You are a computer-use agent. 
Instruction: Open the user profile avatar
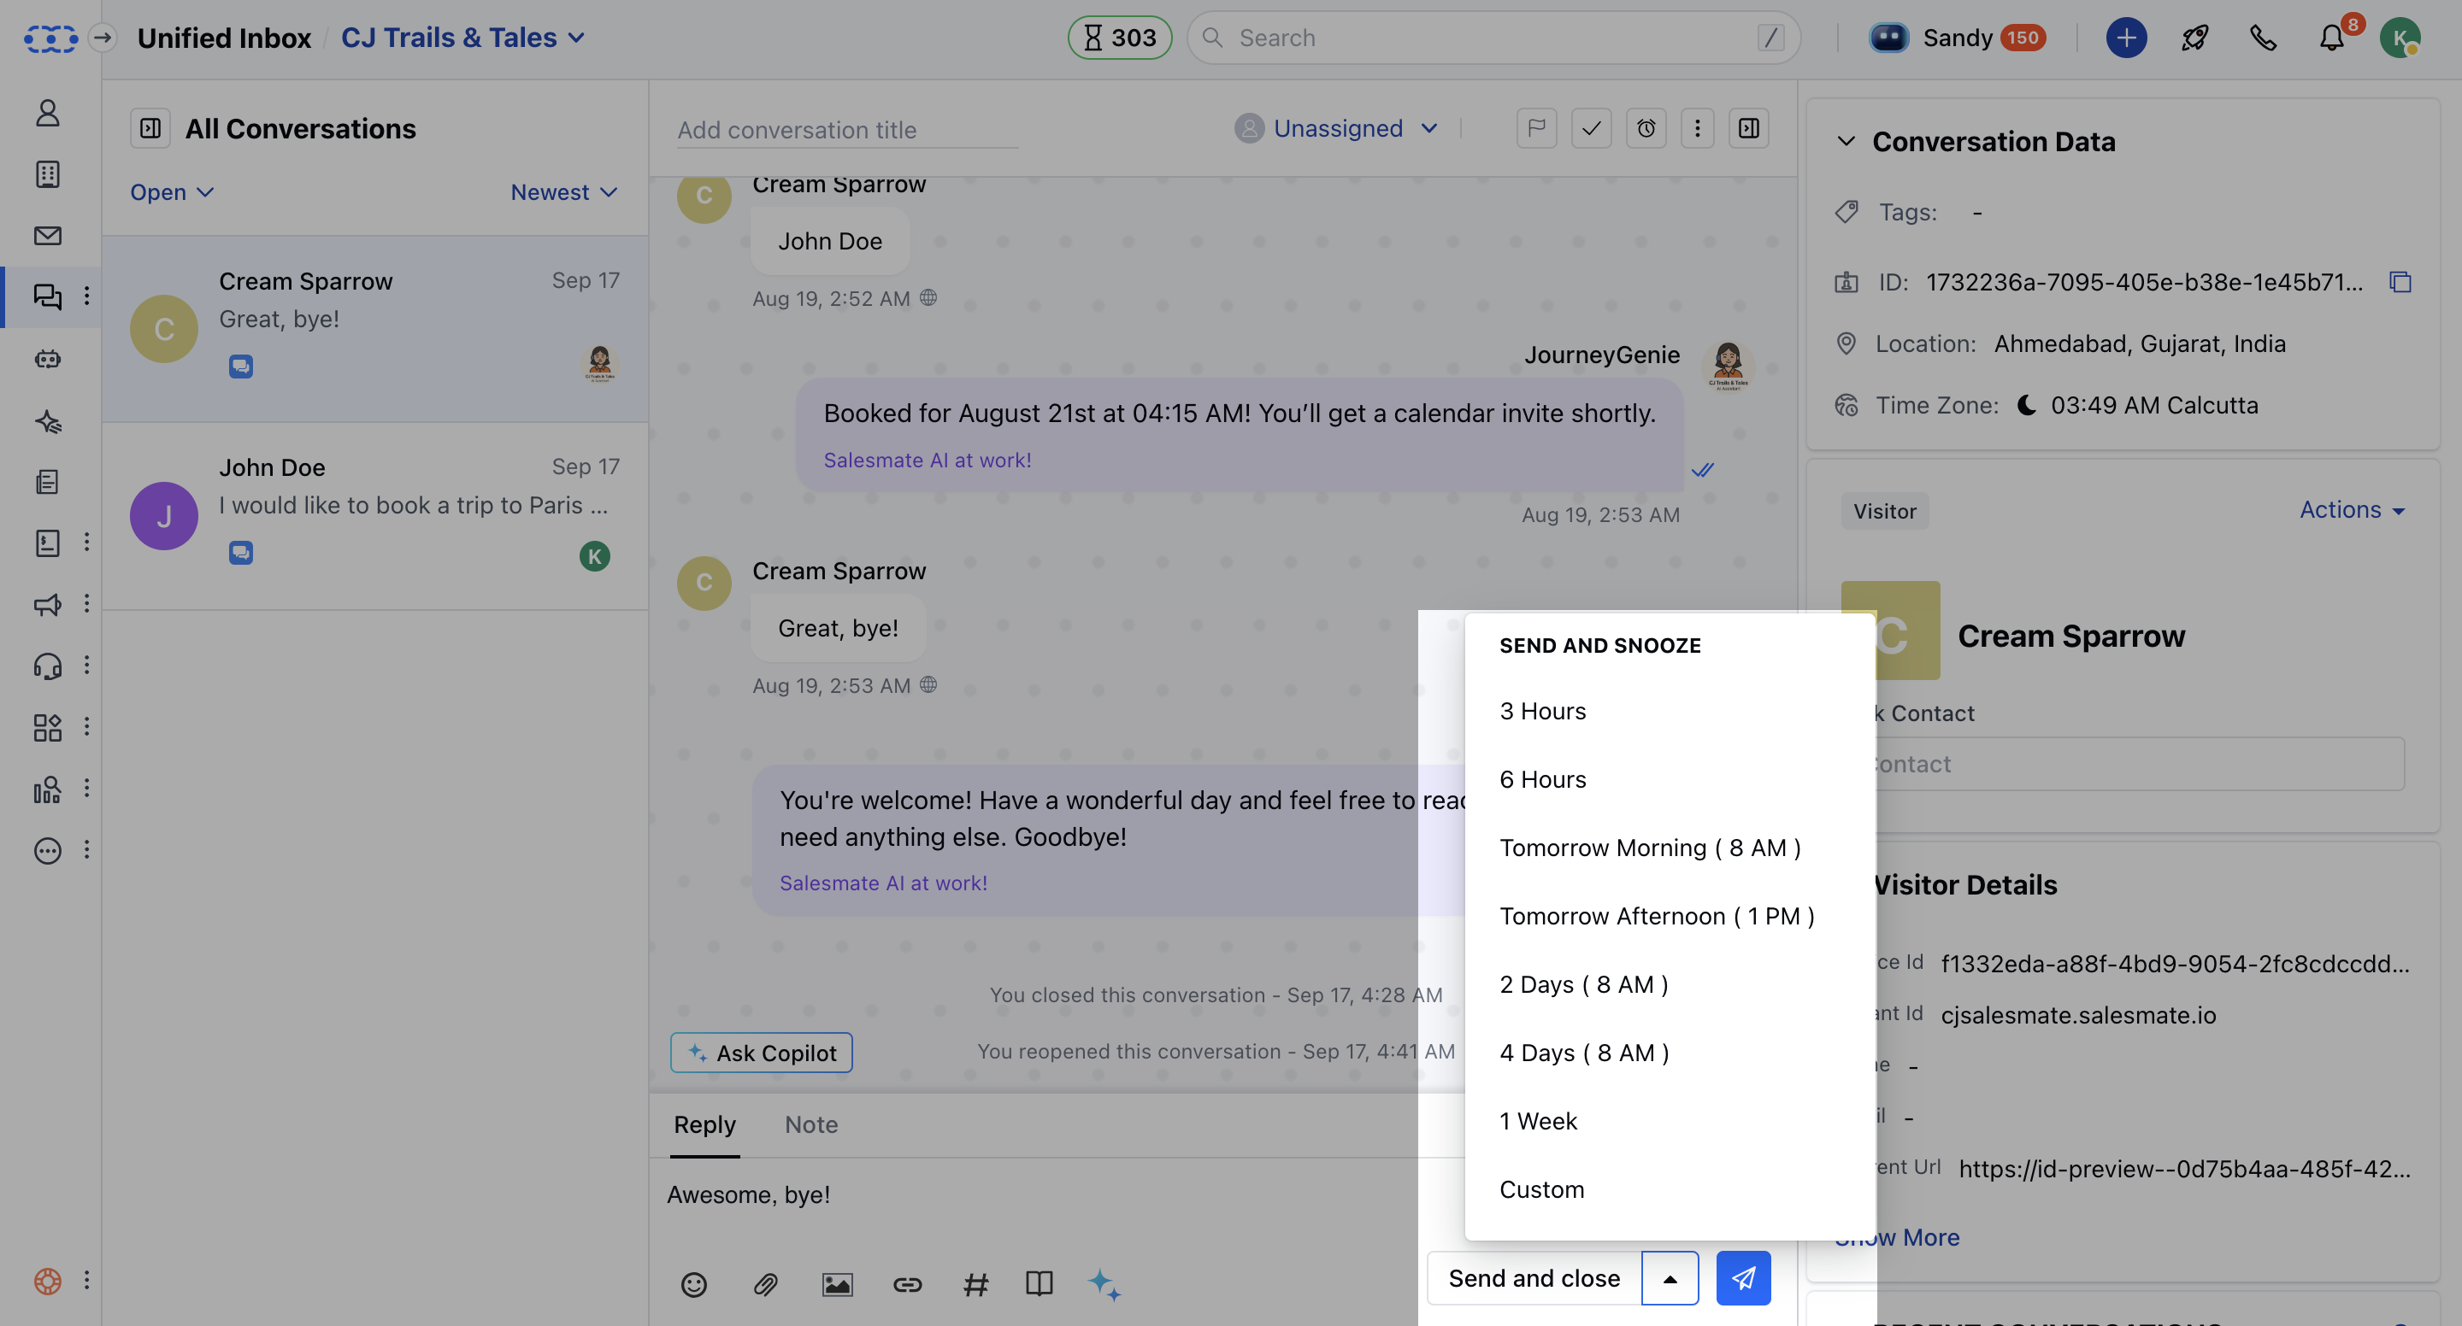point(2399,38)
